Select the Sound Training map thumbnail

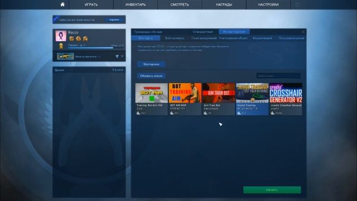click(252, 93)
